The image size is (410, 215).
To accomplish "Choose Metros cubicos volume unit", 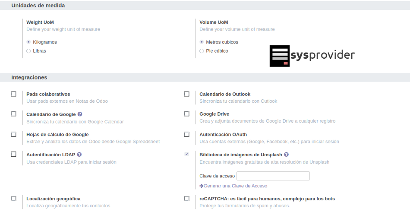I will 202,42.
